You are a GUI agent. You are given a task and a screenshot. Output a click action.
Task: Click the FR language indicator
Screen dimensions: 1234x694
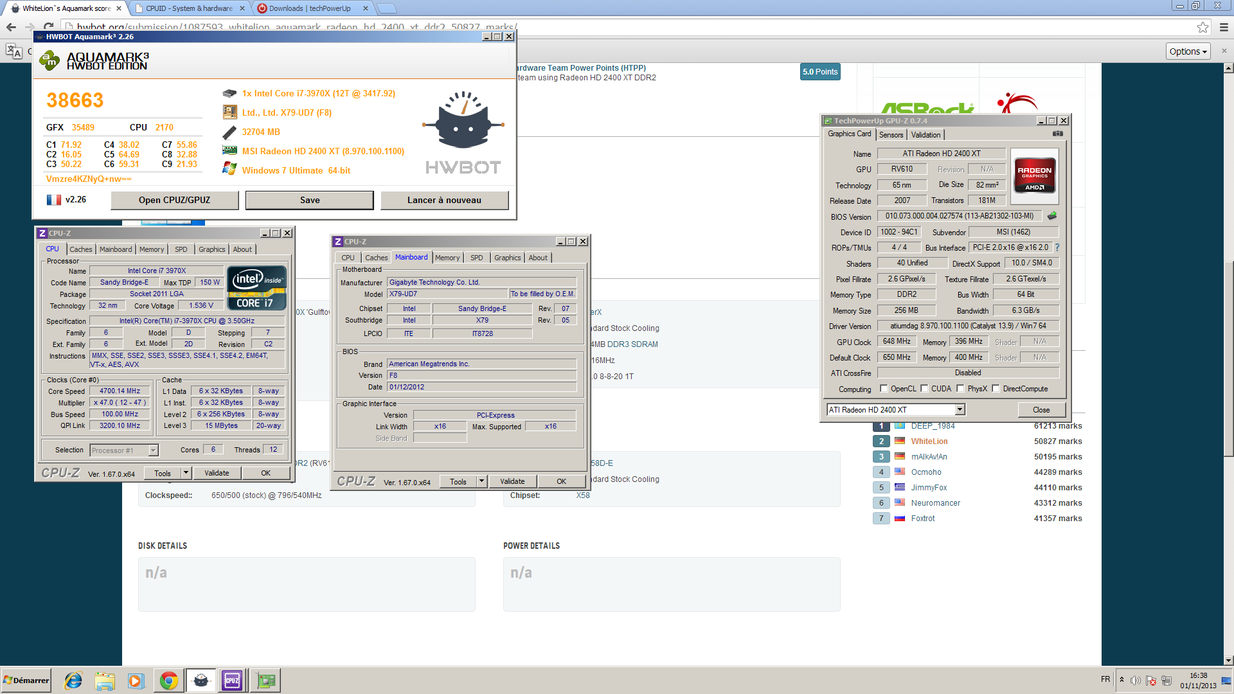click(1105, 679)
